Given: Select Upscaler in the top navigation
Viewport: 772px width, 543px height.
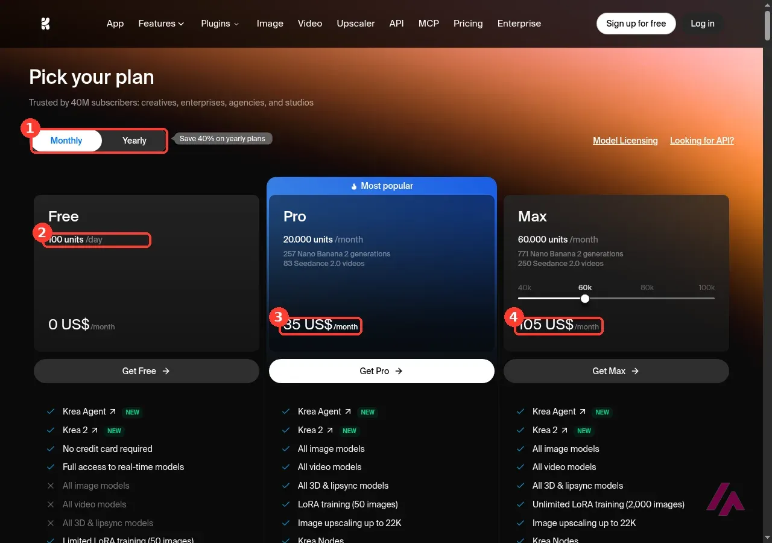Looking at the screenshot, I should [356, 24].
